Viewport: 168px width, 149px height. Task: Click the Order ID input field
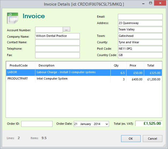pyautogui.click(x=37, y=124)
